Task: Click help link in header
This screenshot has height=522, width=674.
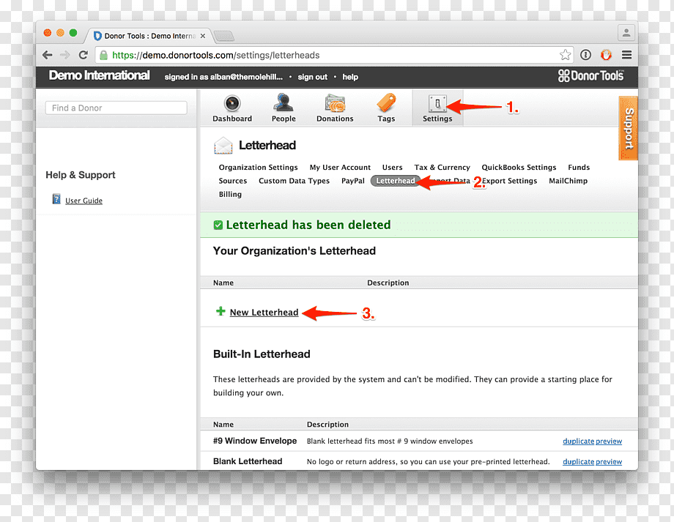Action: click(350, 77)
